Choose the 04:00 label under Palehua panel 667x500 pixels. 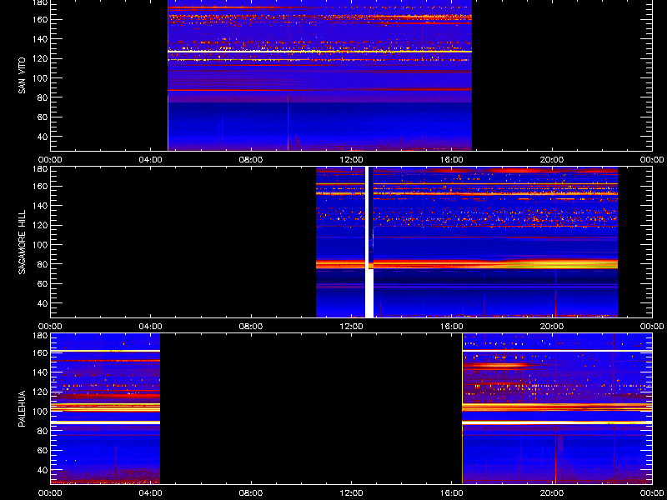pos(151,493)
